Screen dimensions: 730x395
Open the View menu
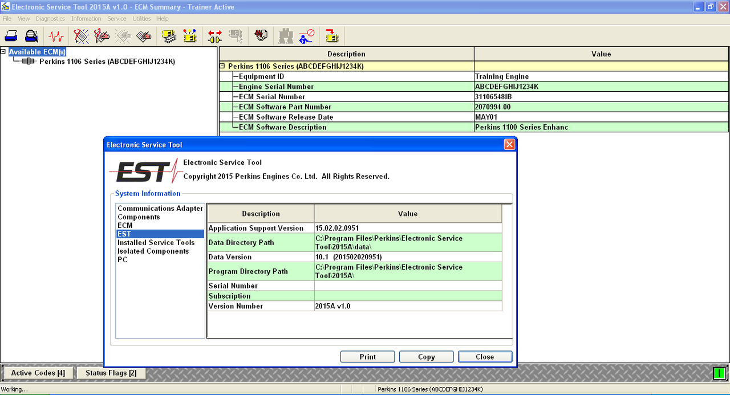click(x=23, y=19)
